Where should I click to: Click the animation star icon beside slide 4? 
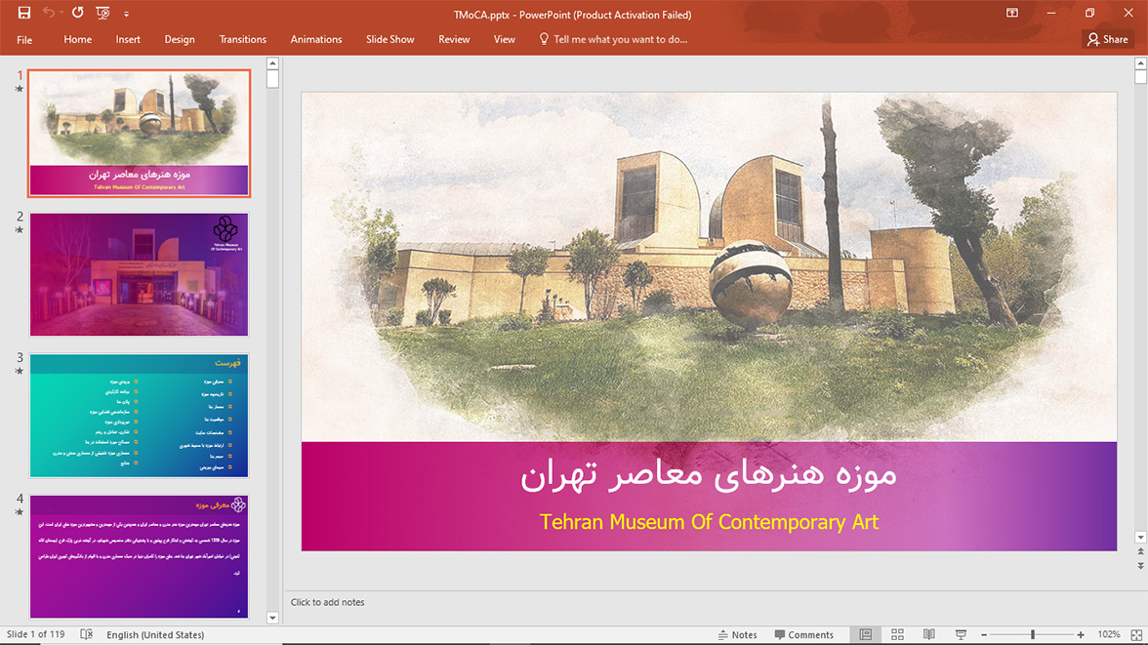[20, 512]
